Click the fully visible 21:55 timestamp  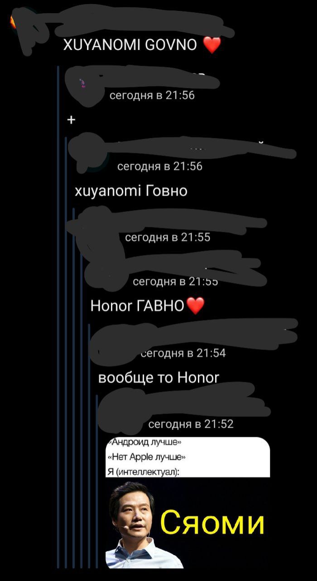[168, 237]
